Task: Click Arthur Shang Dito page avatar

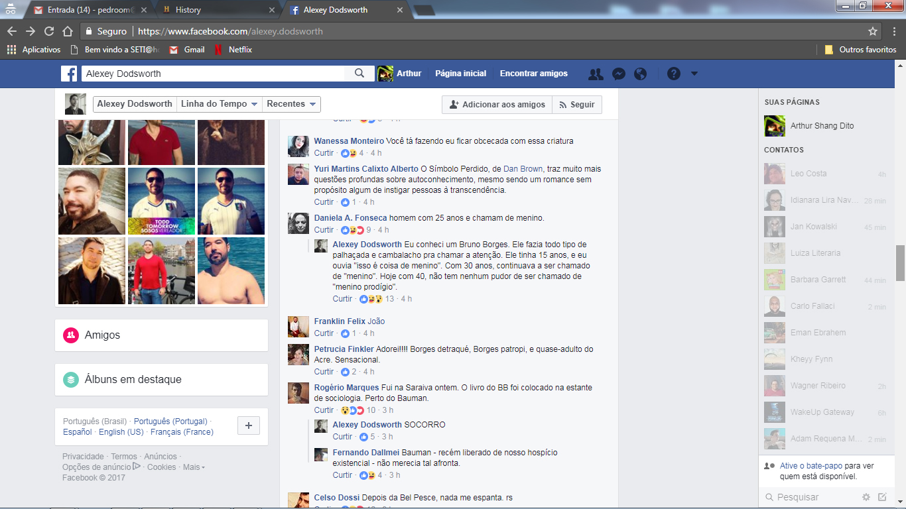Action: [775, 126]
